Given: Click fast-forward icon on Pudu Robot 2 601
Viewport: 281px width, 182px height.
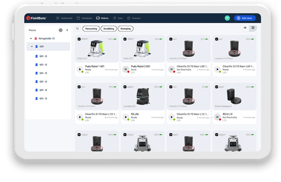Looking at the screenshot, I should click(x=126, y=69).
